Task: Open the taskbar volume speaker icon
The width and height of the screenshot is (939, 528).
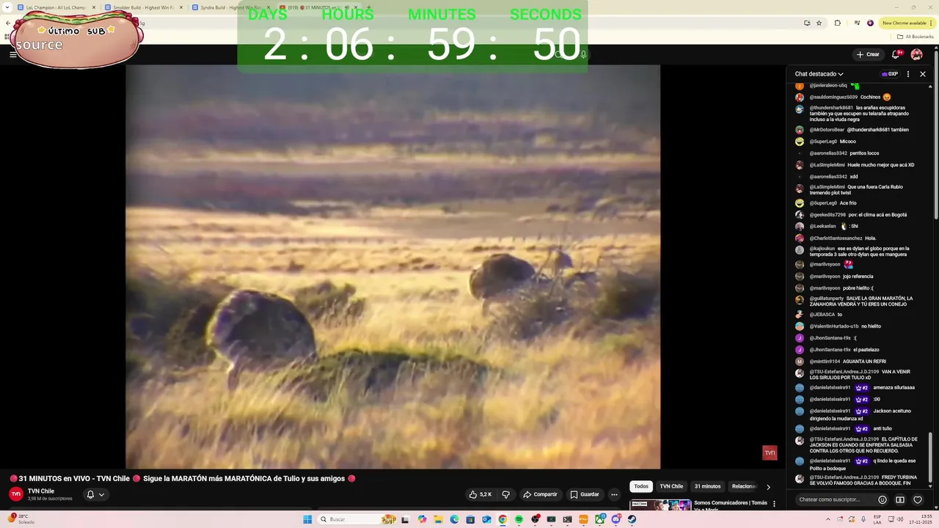Action: (901, 519)
